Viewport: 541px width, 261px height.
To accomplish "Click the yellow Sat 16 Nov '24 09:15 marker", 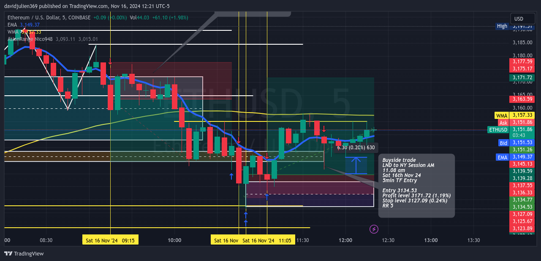I will pyautogui.click(x=110, y=240).
